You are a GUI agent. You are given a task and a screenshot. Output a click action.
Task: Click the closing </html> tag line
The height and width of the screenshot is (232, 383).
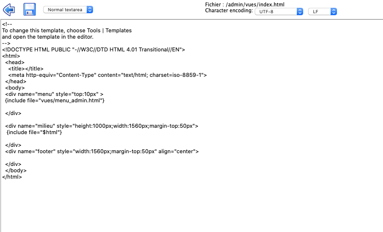[x=12, y=177]
